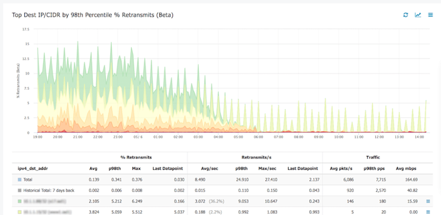Click the 164.69 Avg mbps value
The width and height of the screenshot is (441, 215).
[411, 180]
